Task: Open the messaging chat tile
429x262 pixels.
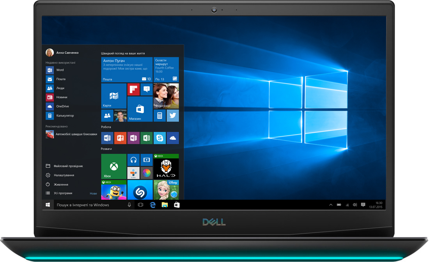Action: (146, 89)
